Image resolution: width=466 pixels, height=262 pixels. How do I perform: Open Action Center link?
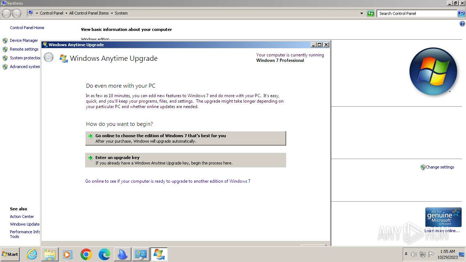(22, 217)
